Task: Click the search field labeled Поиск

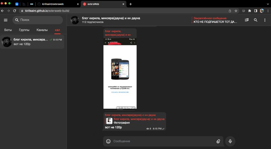Action: 37,20
